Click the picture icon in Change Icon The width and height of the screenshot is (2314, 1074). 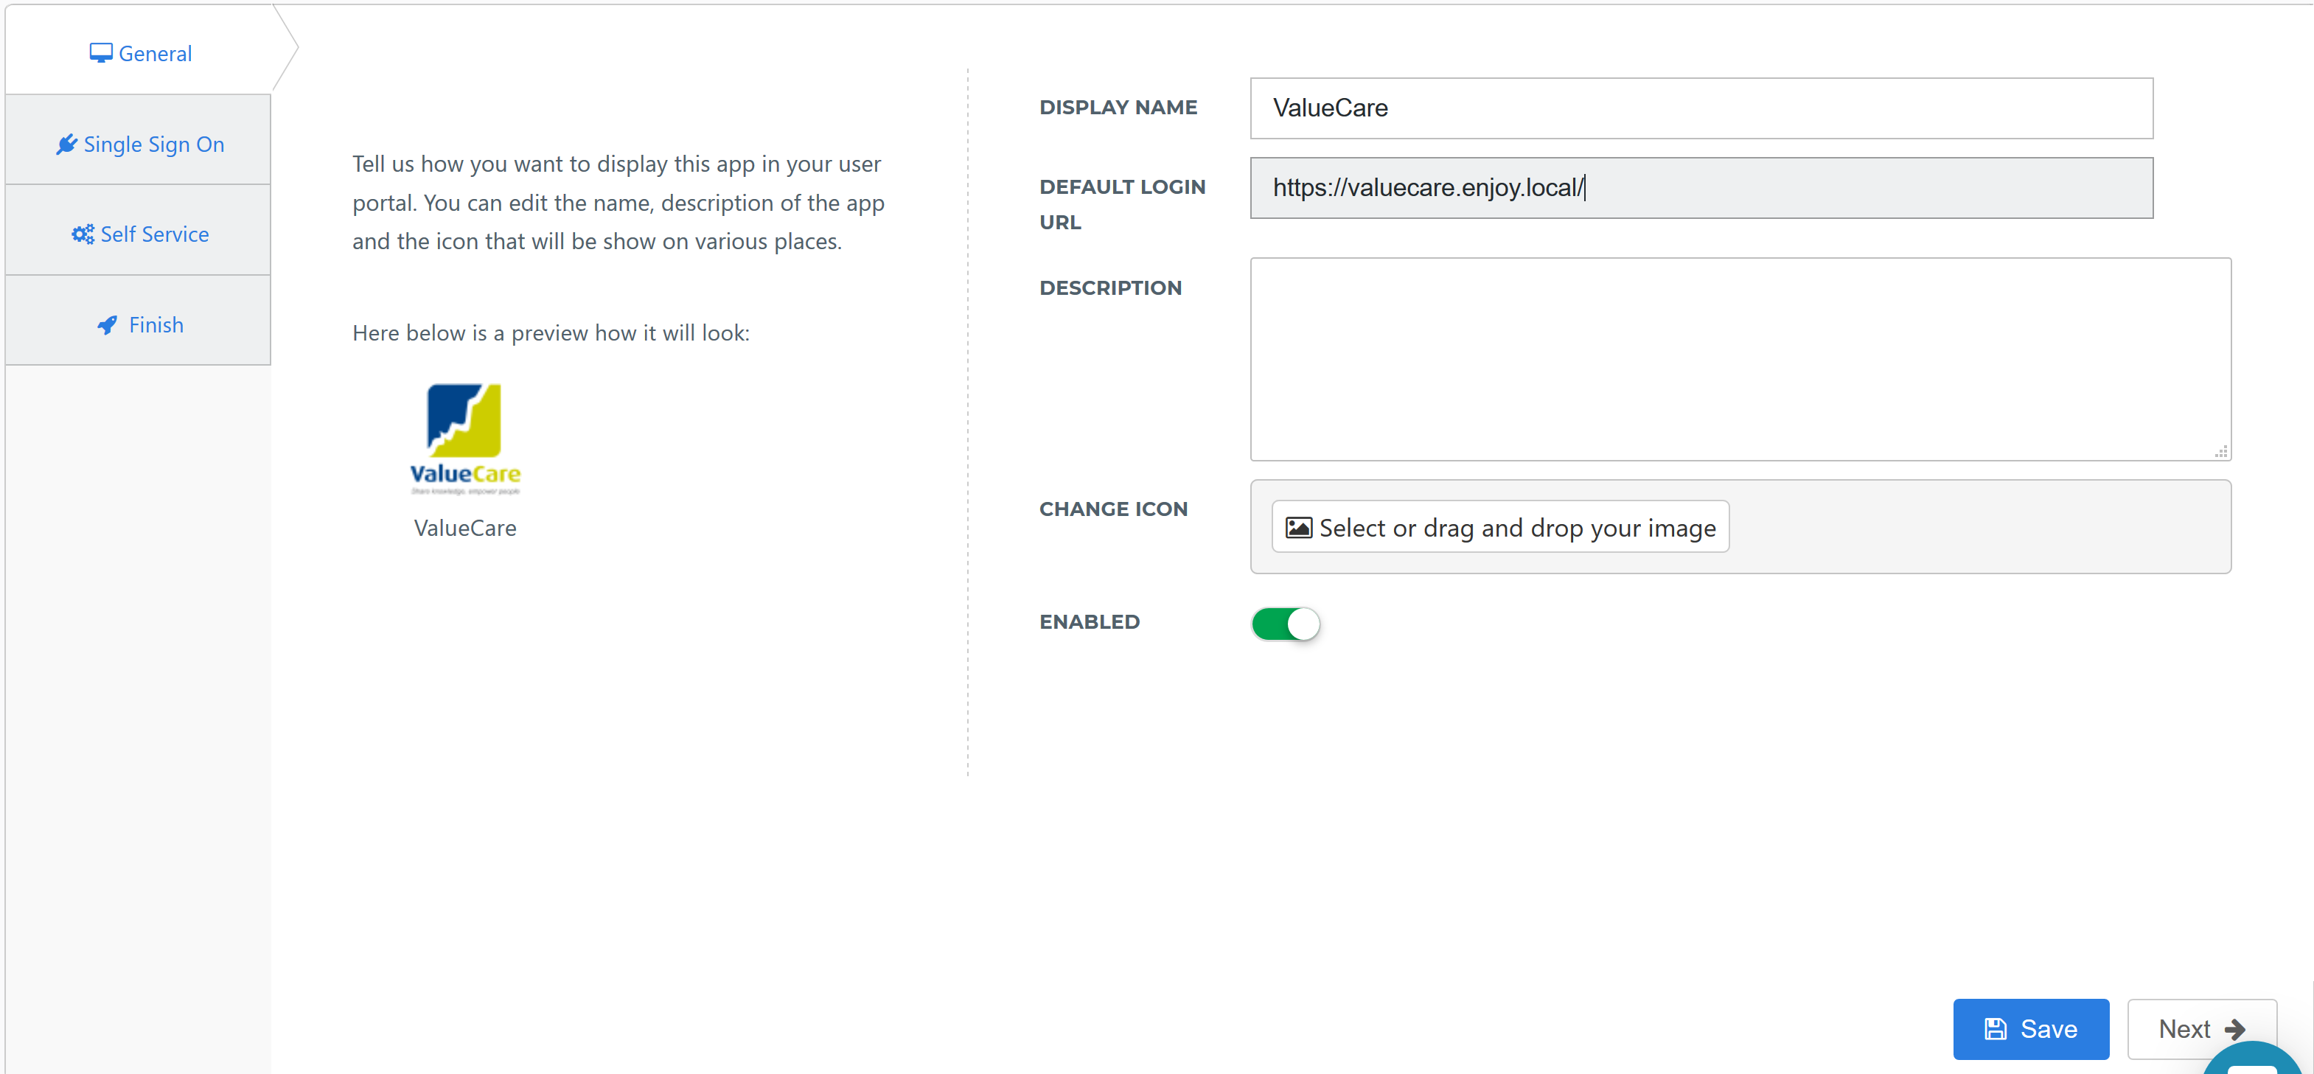(1298, 527)
